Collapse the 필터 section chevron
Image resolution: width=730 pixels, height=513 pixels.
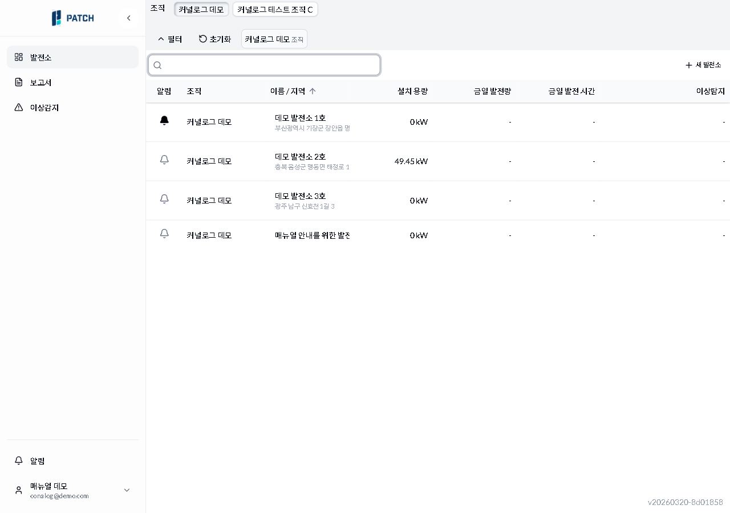click(161, 38)
